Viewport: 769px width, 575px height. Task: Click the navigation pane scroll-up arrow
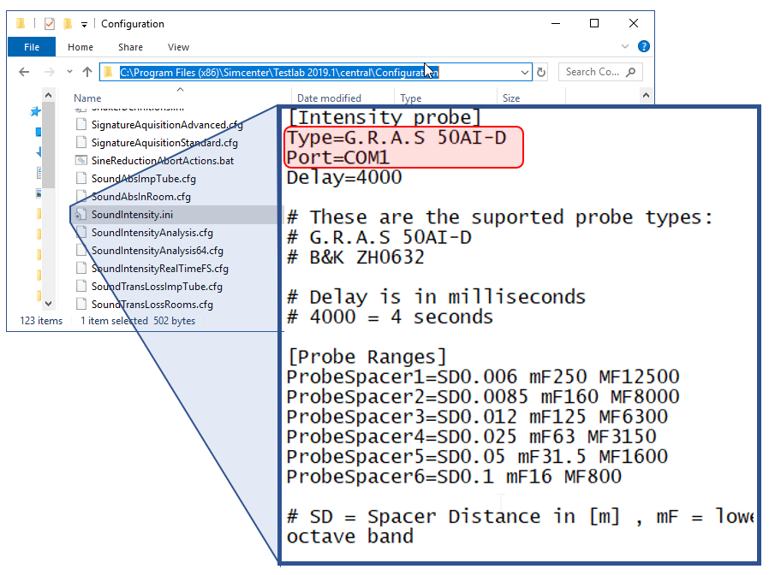click(48, 95)
